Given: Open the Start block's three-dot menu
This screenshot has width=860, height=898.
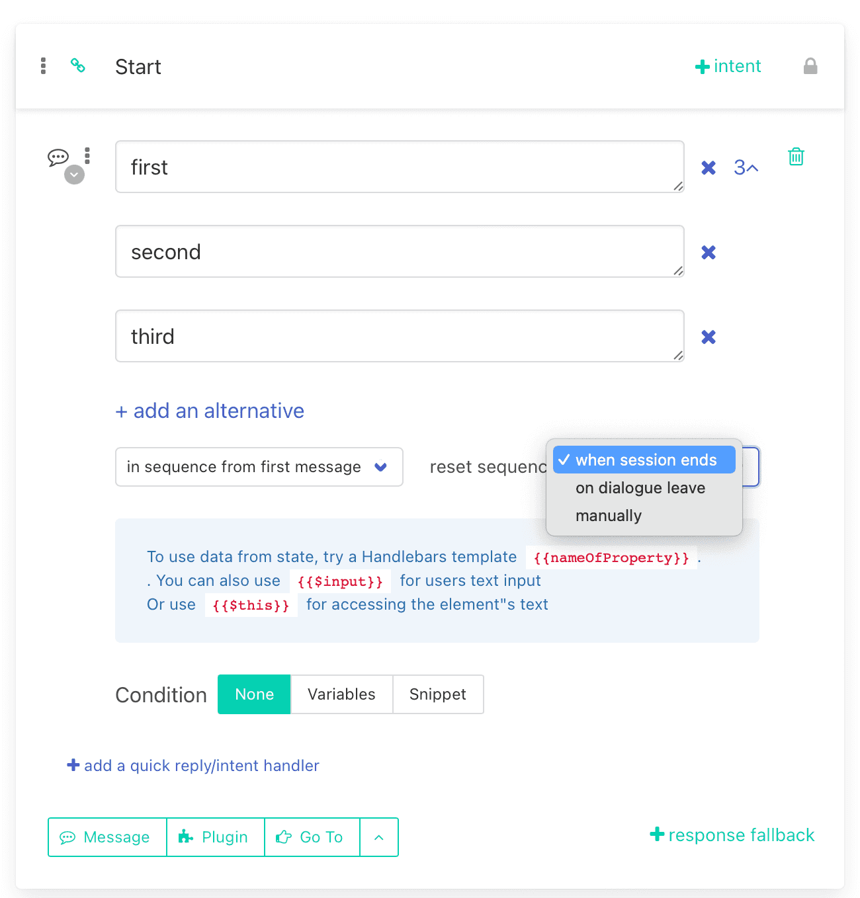Looking at the screenshot, I should tap(43, 66).
